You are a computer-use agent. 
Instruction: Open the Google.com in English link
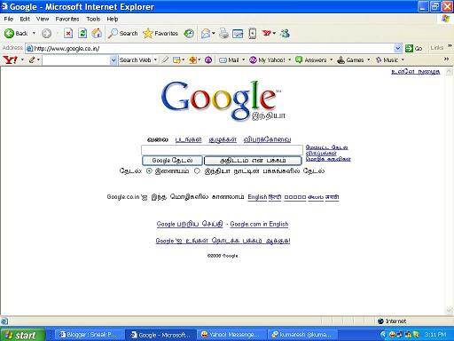tap(259, 224)
